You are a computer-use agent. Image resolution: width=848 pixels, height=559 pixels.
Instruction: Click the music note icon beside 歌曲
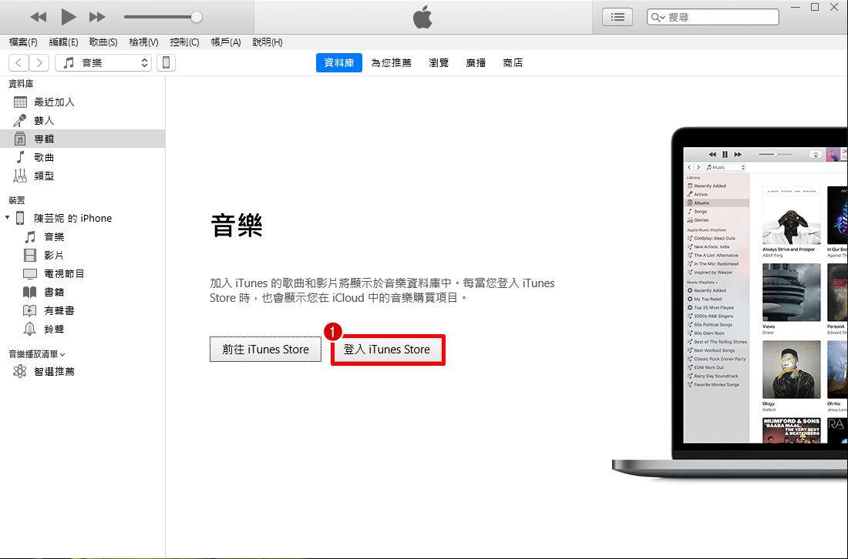(x=20, y=157)
